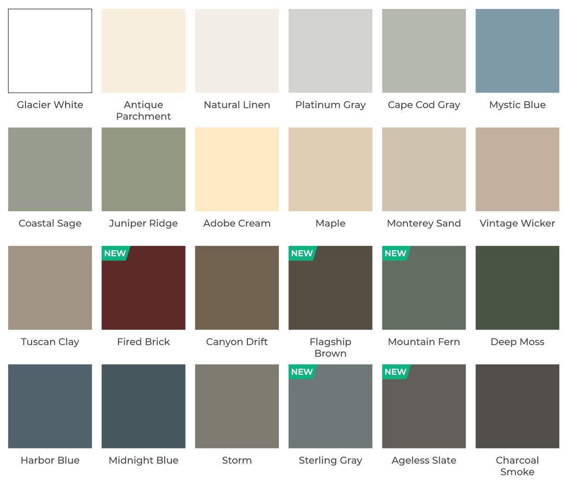Viewport: 567px width, 483px height.
Task: Select the Coastal Sage swatch
Action: click(x=50, y=169)
